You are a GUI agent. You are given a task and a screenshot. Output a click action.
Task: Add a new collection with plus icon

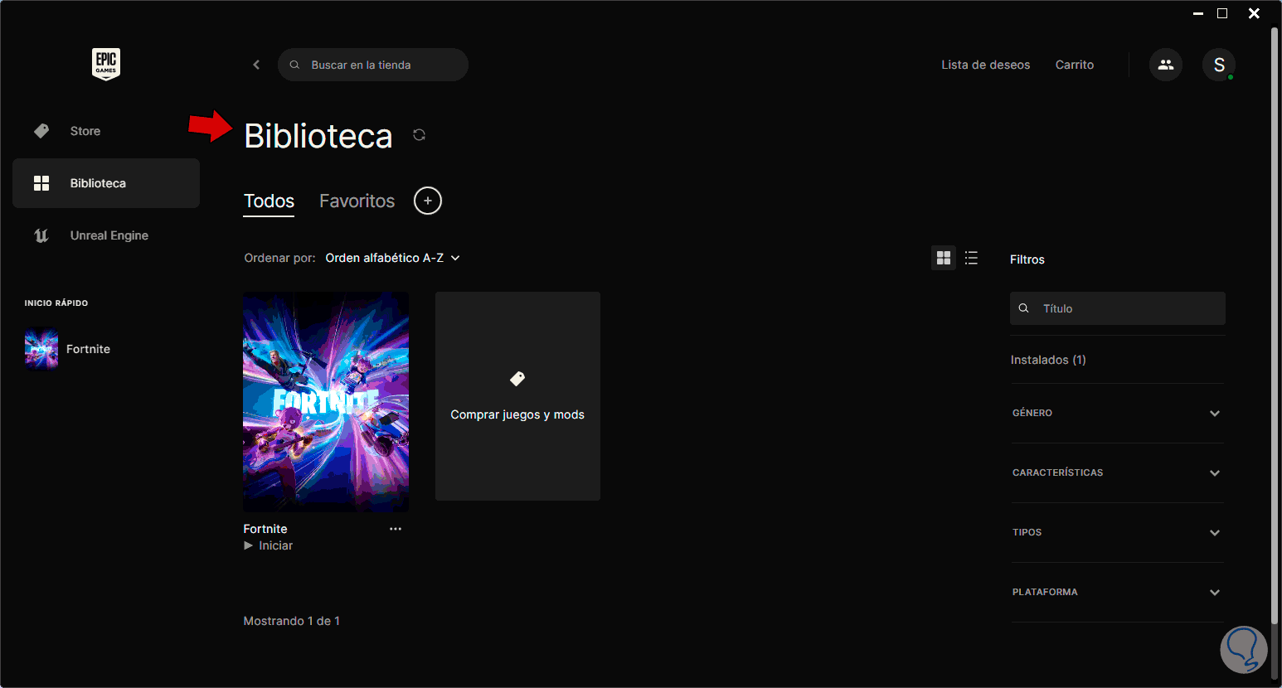click(428, 201)
